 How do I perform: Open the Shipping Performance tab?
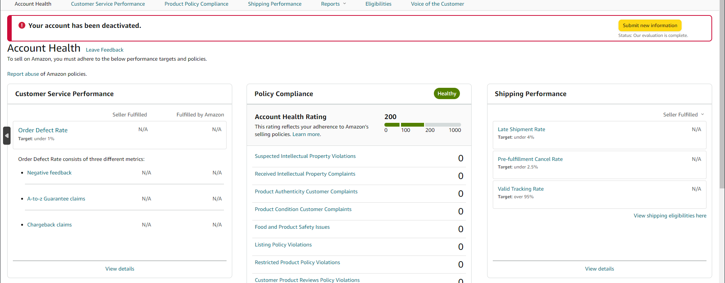click(275, 4)
